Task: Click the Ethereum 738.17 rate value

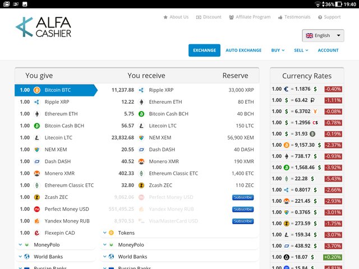Action: pyautogui.click(x=302, y=156)
